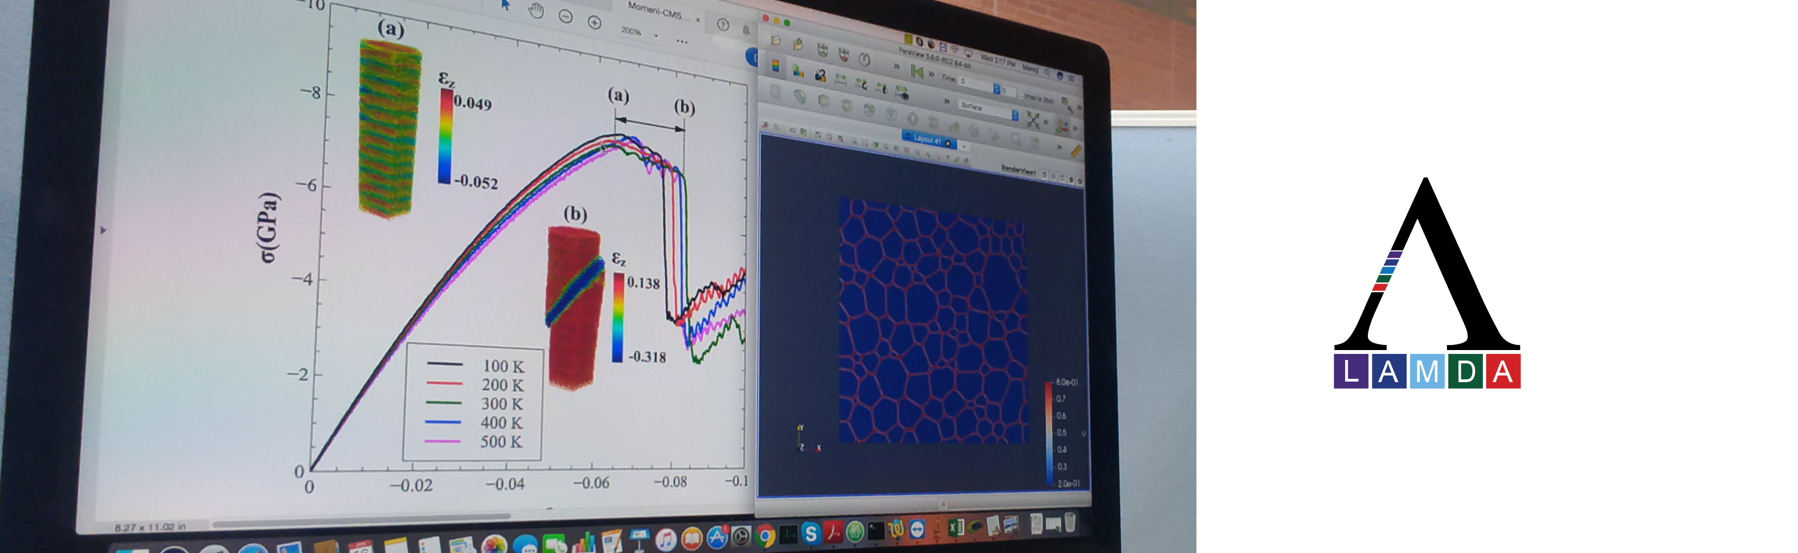The width and height of the screenshot is (1798, 553).
Task: Click the help question mark button
Action: [x=723, y=25]
